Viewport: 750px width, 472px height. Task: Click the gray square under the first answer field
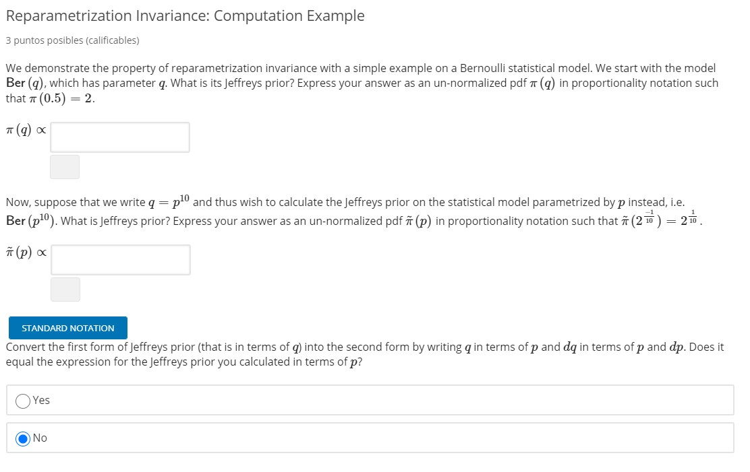pos(65,166)
